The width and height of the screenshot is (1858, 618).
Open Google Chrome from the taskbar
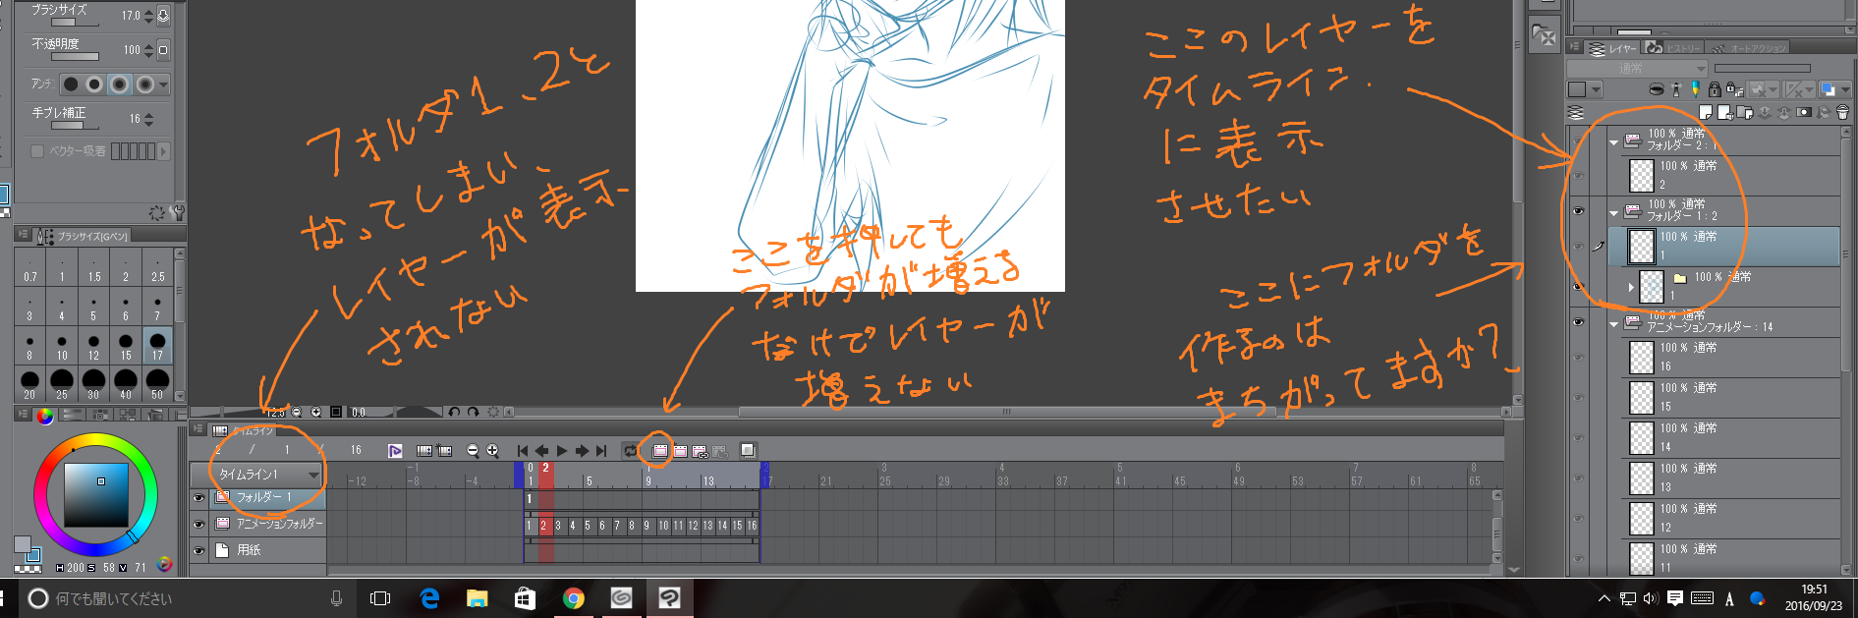[x=574, y=598]
